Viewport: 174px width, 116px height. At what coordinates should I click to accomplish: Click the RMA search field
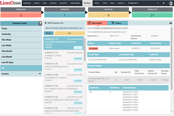point(65,28)
